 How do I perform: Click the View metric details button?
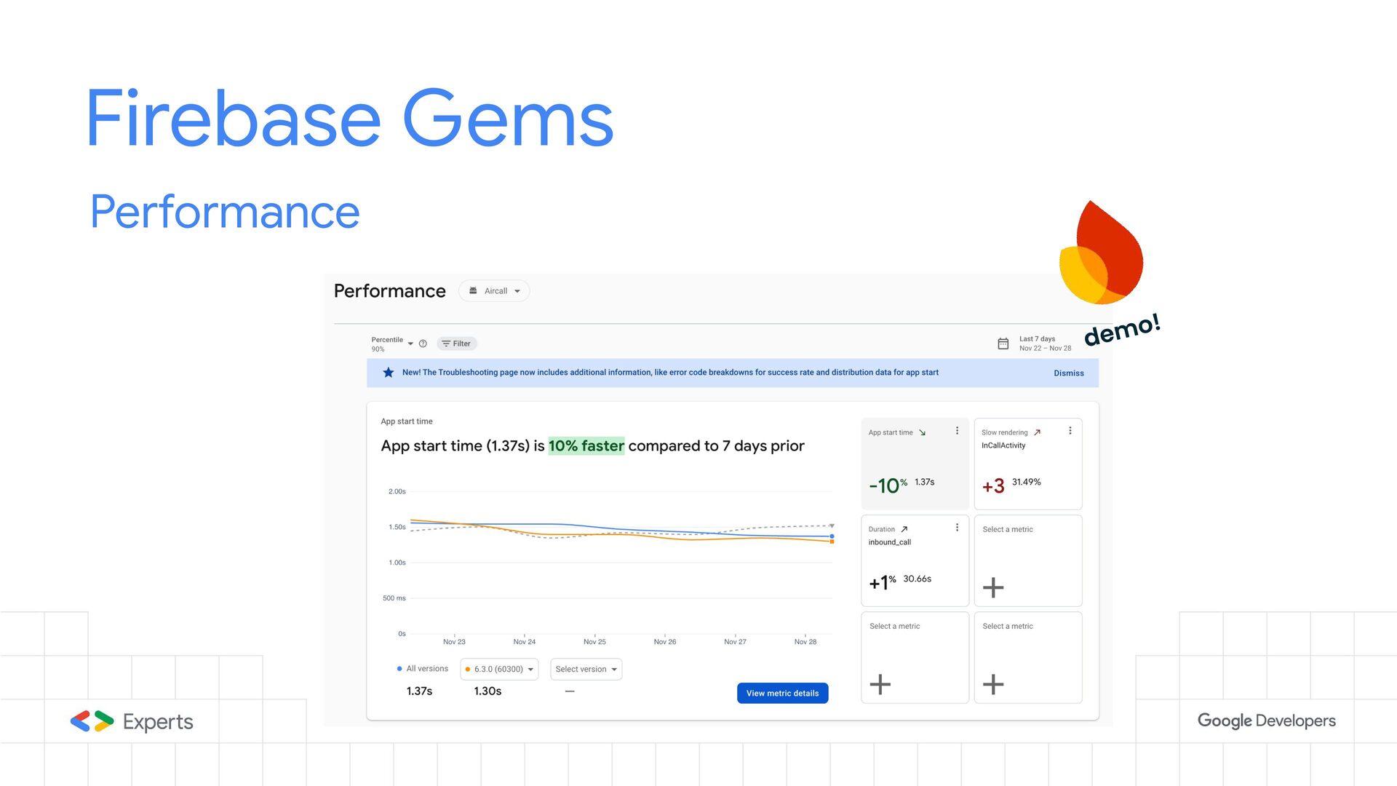(x=782, y=694)
